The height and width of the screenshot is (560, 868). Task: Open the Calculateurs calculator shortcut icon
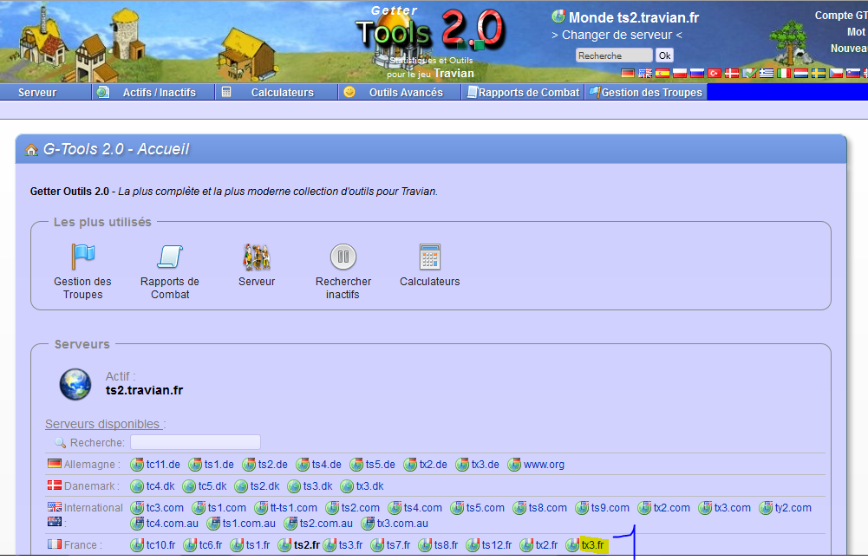(x=430, y=257)
